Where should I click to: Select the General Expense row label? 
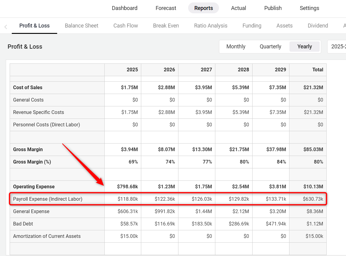[31, 212]
